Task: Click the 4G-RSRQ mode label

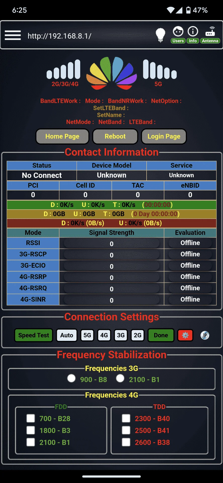Action: [33, 288]
